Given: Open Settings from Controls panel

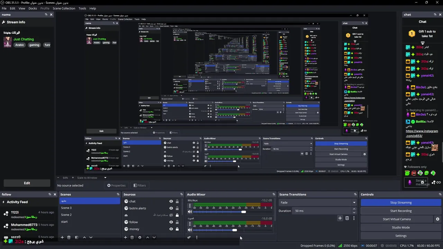Looking at the screenshot, I should (x=401, y=236).
